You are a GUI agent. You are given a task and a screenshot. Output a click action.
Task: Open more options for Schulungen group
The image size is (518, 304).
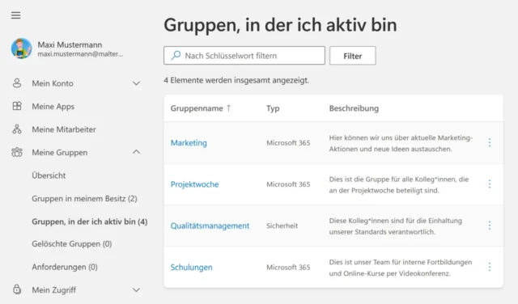coord(489,267)
